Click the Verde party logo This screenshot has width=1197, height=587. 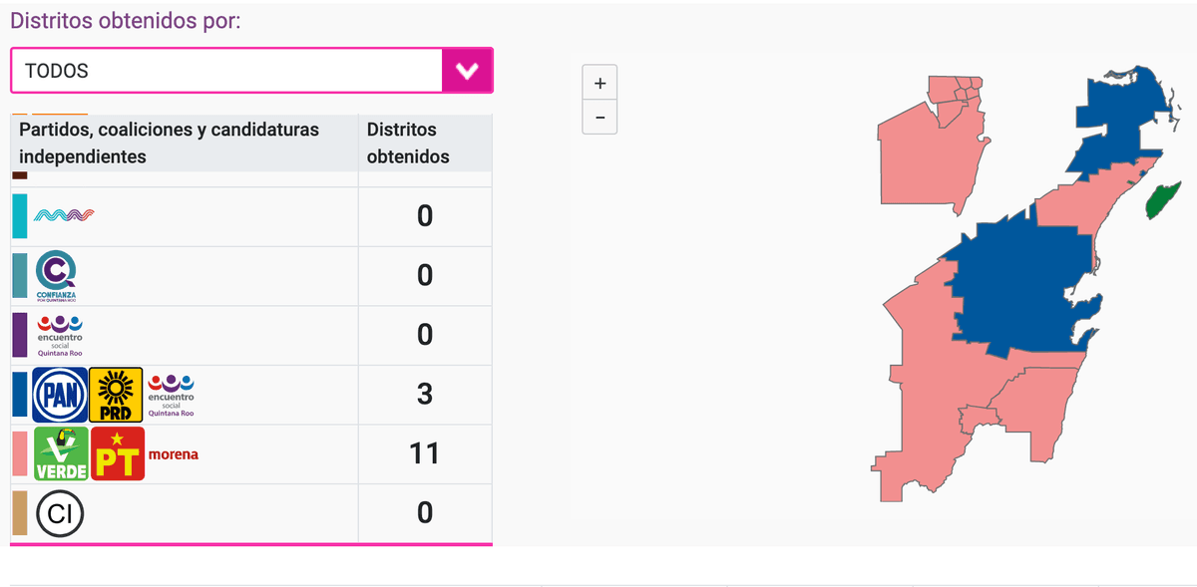(x=60, y=454)
